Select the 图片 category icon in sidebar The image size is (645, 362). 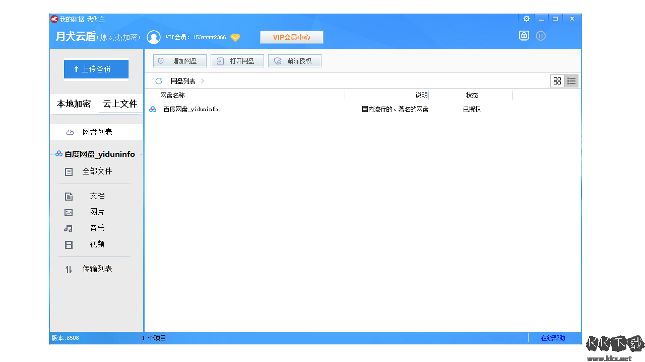69,212
